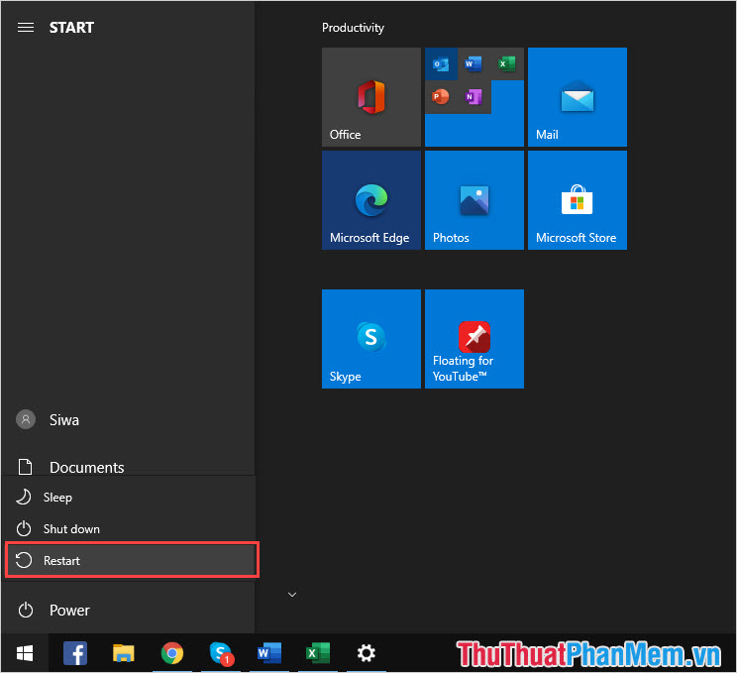The image size is (737, 673).
Task: Click the START heading text
Action: click(x=71, y=28)
